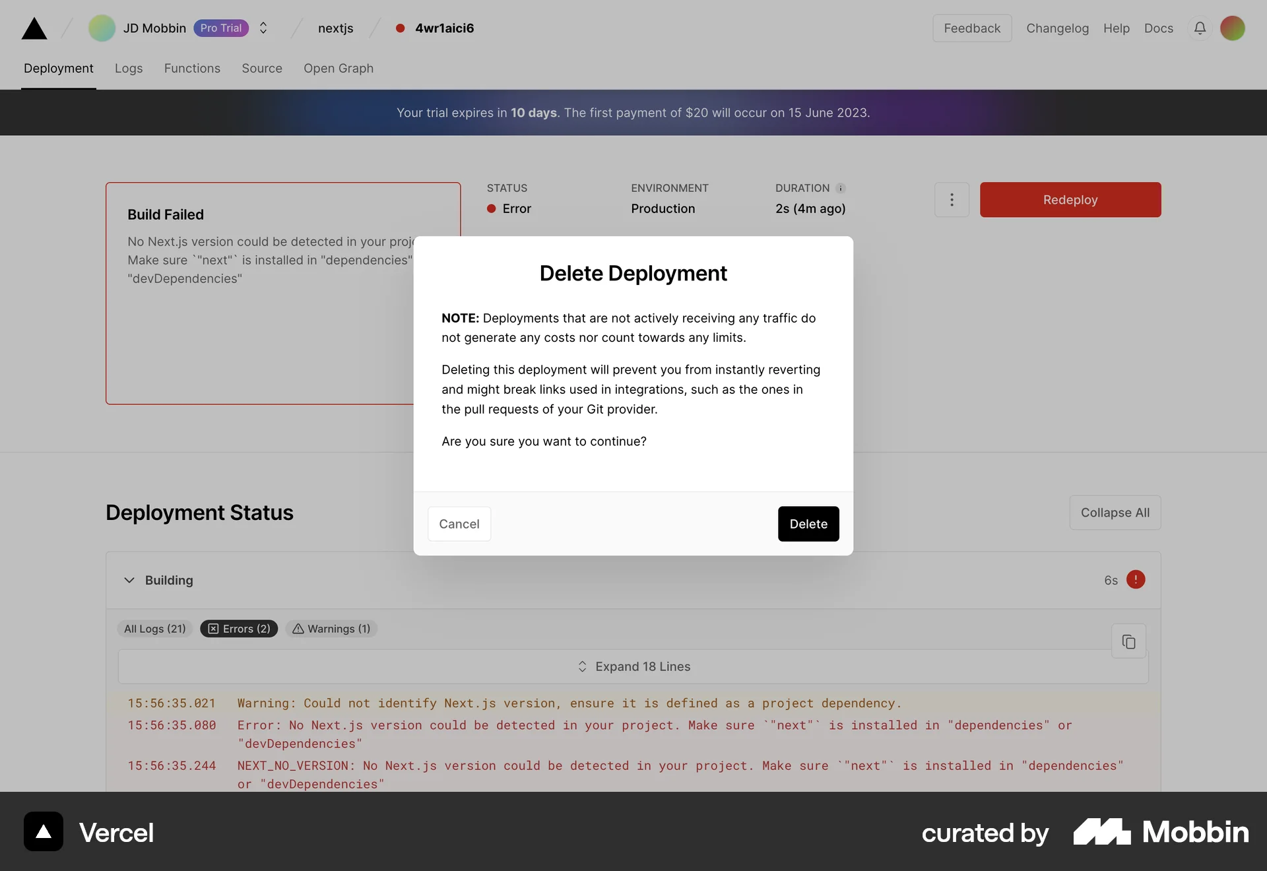Copy the build logs using the copy icon
The image size is (1267, 871).
[x=1128, y=641]
